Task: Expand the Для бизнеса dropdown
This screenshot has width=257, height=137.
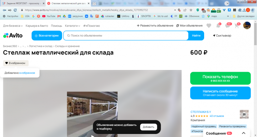Action: point(13,26)
